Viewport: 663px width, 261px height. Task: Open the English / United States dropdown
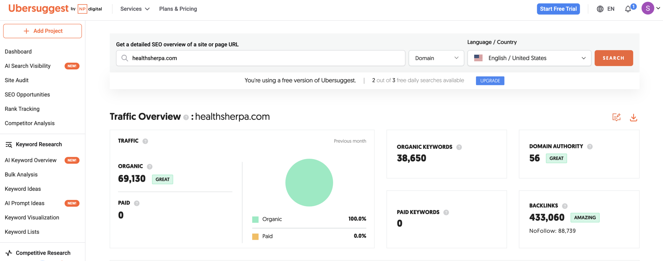529,58
